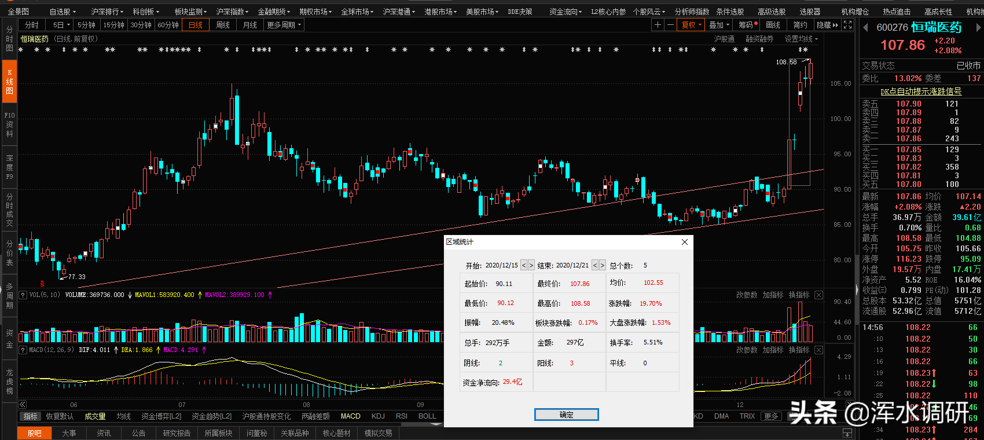Open the 设置均线 moving average settings dropdown
The height and width of the screenshot is (440, 984).
tap(802, 39)
